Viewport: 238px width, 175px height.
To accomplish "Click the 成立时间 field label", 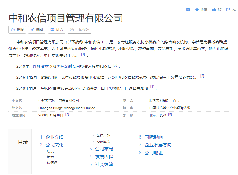I will (19, 115).
